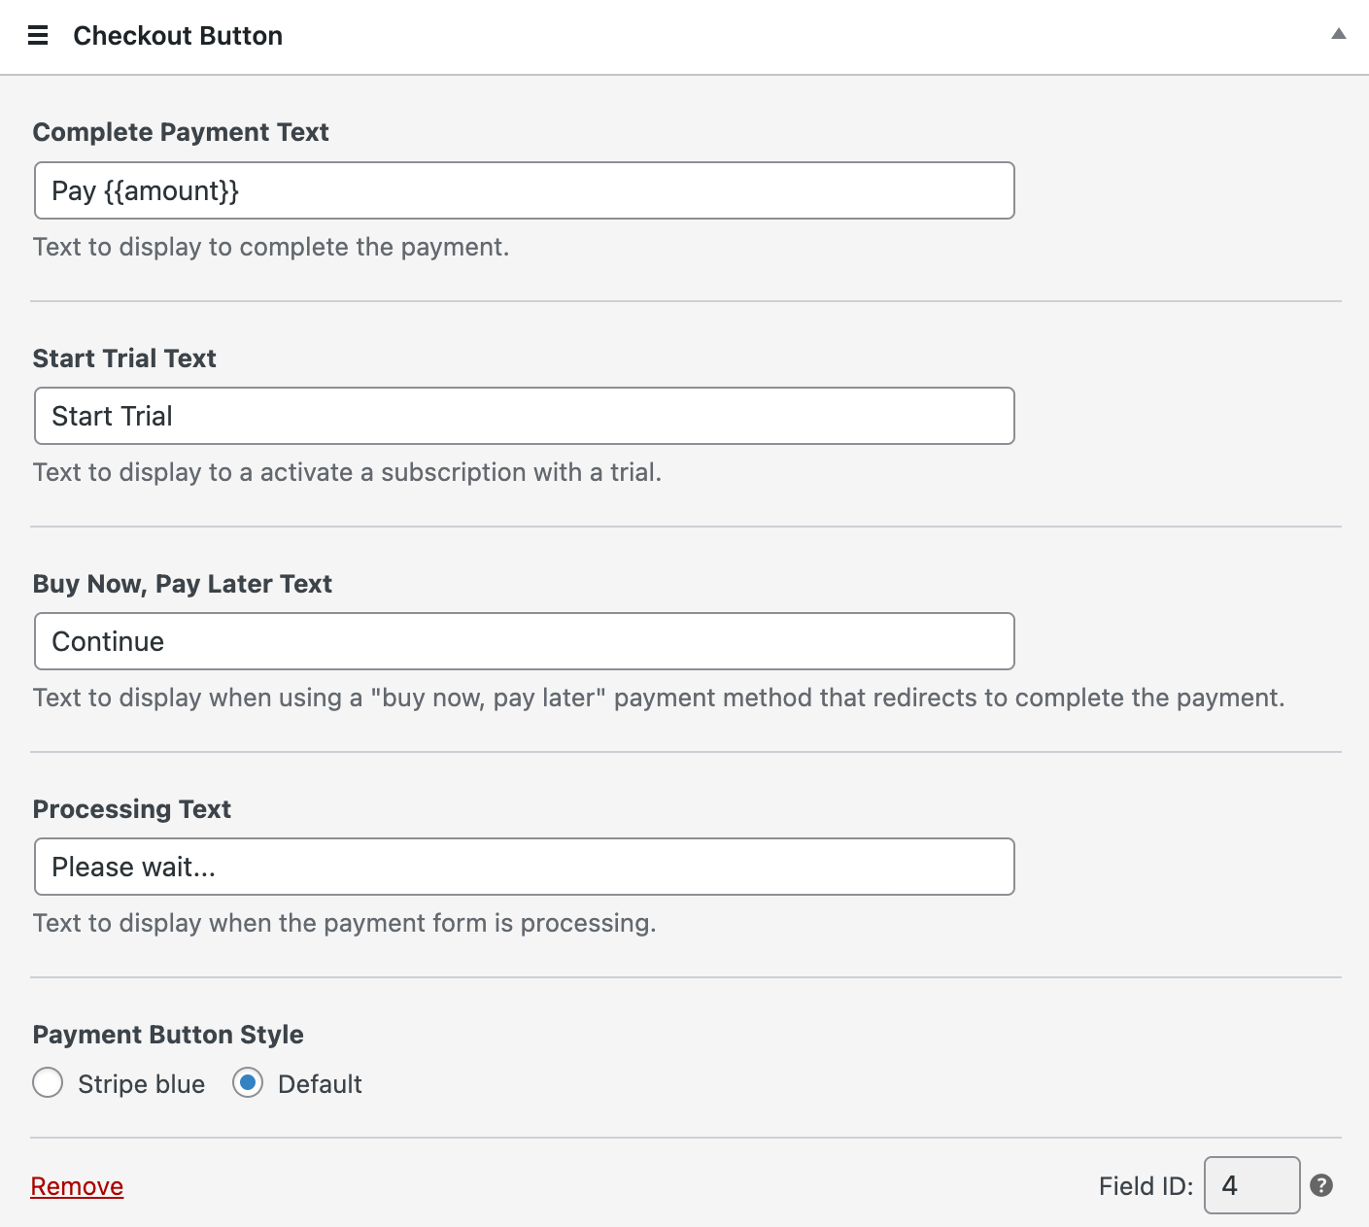Click the Payment Button Style section heading
This screenshot has width=1369, height=1227.
(167, 1034)
